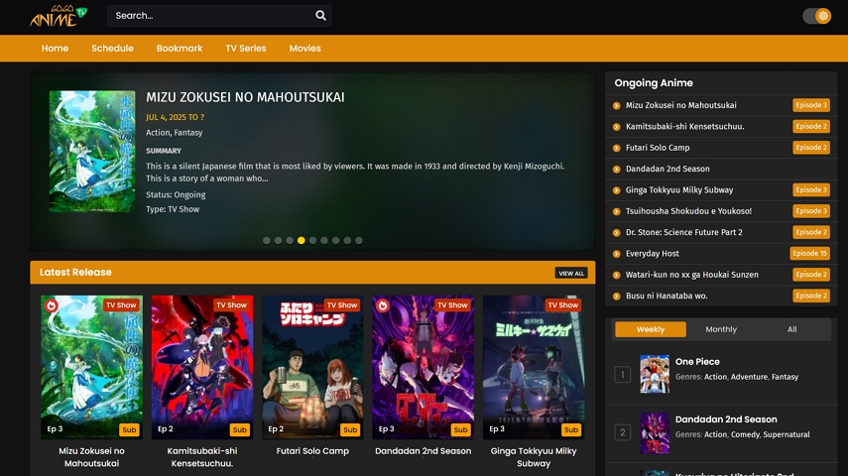848x476 pixels.
Task: Open Watari-kun no xx ga Houkai Sunzen link
Action: point(691,275)
